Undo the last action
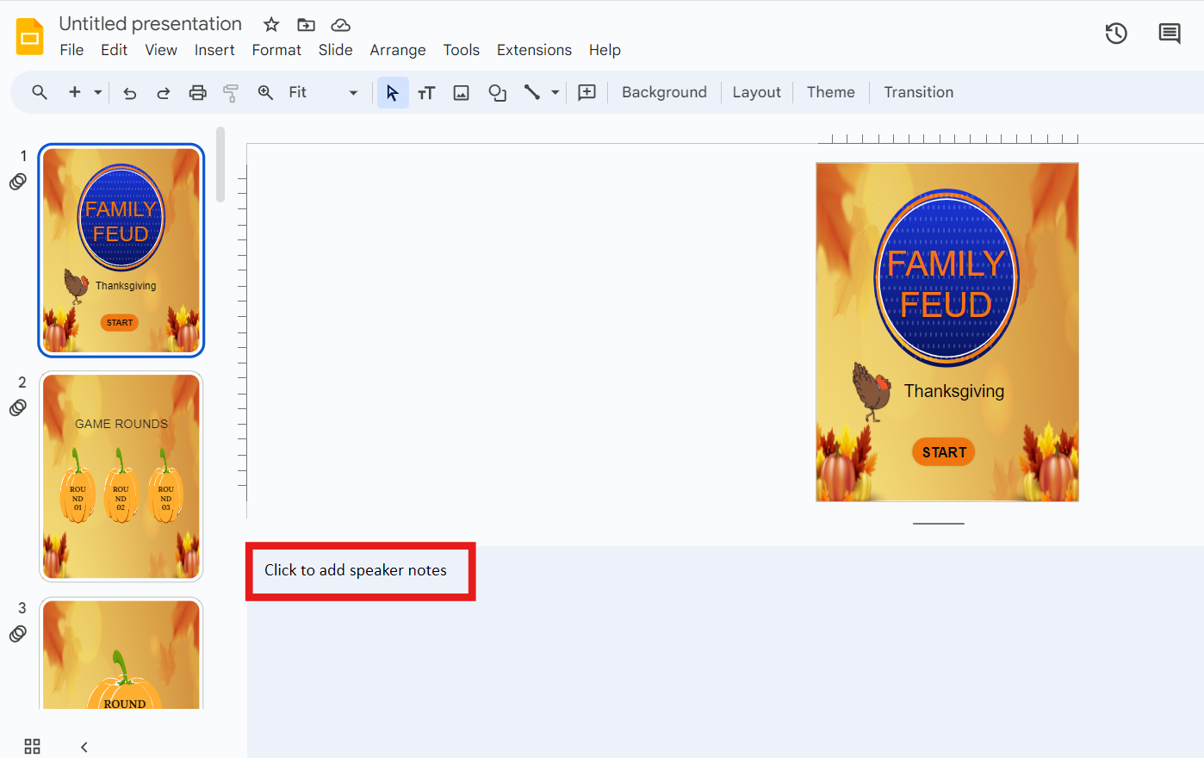 click(x=130, y=92)
